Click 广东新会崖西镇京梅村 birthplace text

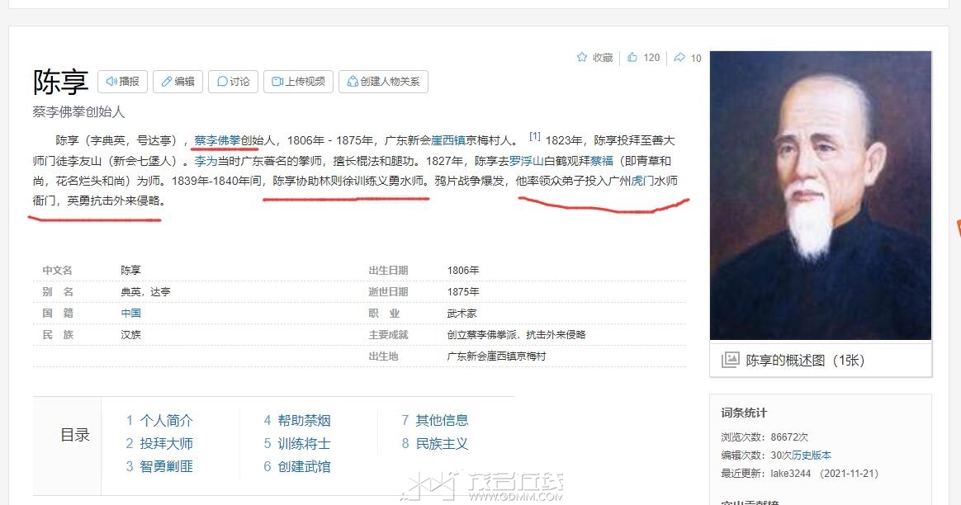(x=496, y=356)
